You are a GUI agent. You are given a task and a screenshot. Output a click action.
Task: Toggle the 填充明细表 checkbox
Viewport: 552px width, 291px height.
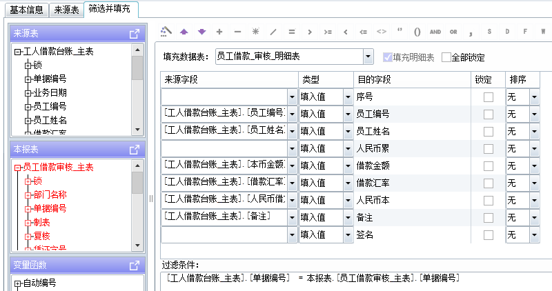[388, 57]
